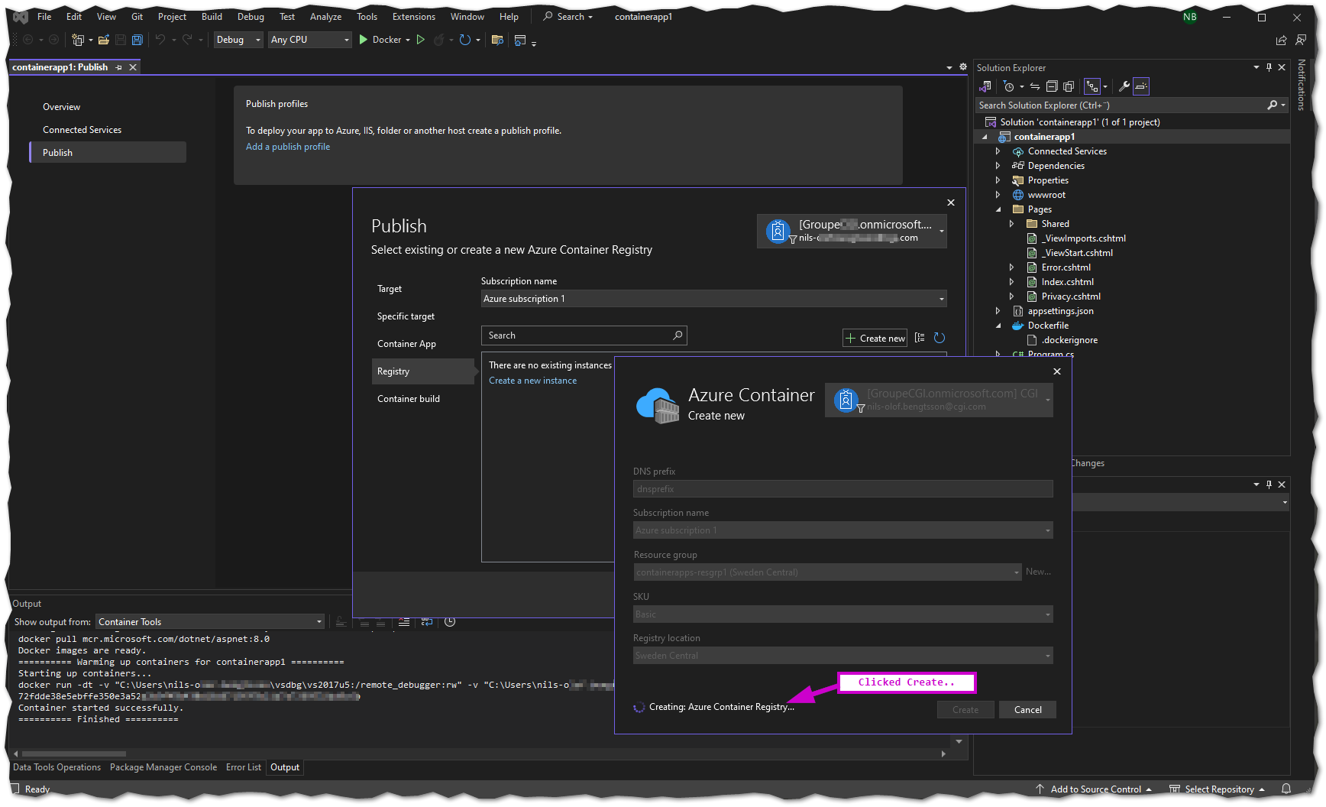This screenshot has width=1326, height=807.
Task: Open the Build menu
Action: 212,17
